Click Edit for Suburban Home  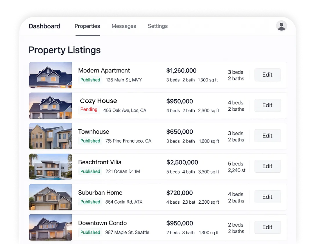(268, 197)
